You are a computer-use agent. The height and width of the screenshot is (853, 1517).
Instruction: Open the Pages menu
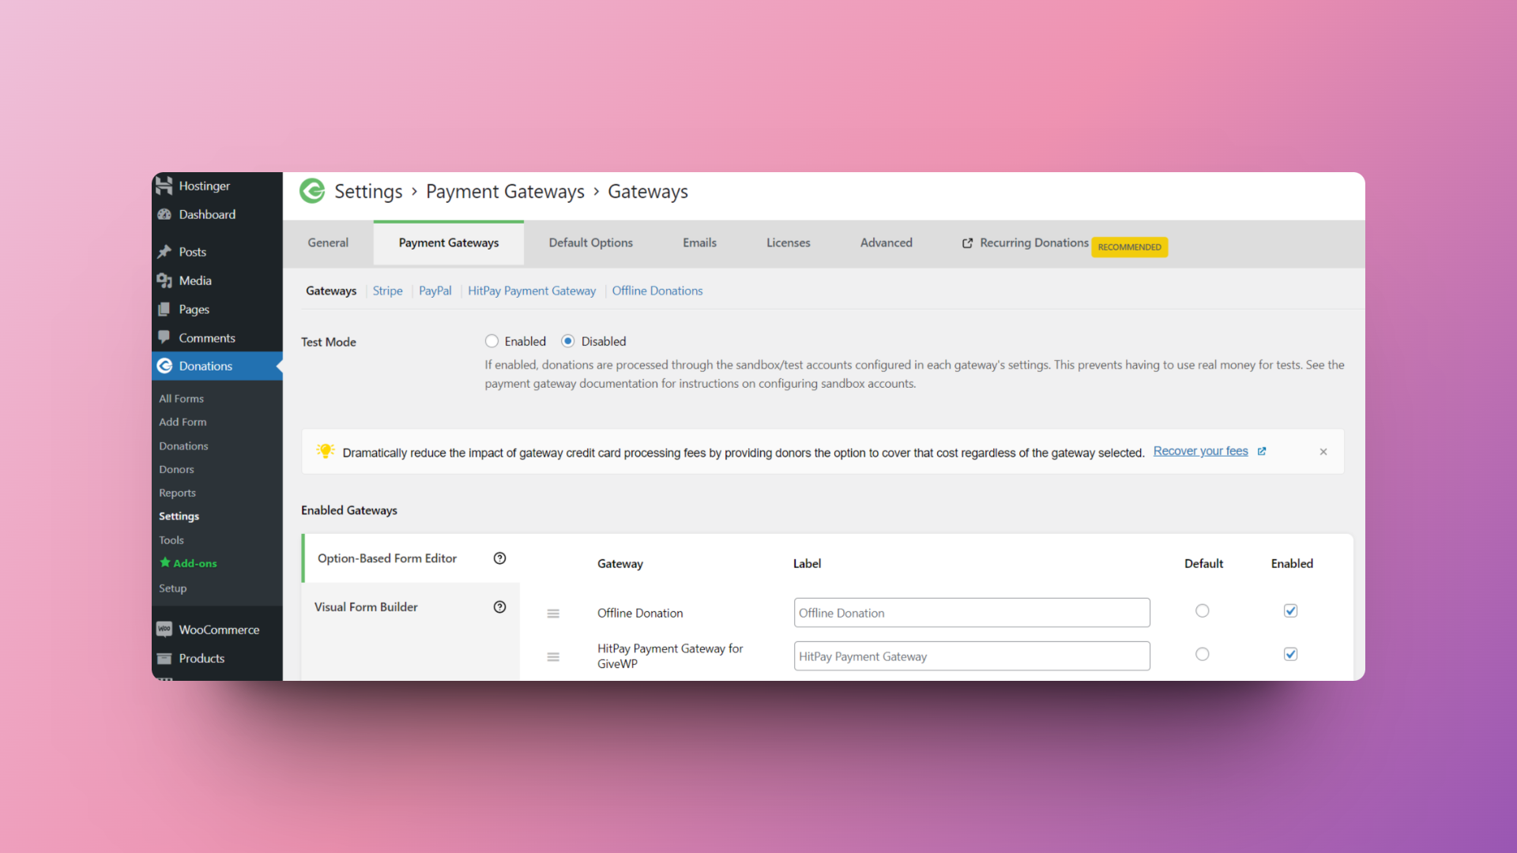click(217, 309)
